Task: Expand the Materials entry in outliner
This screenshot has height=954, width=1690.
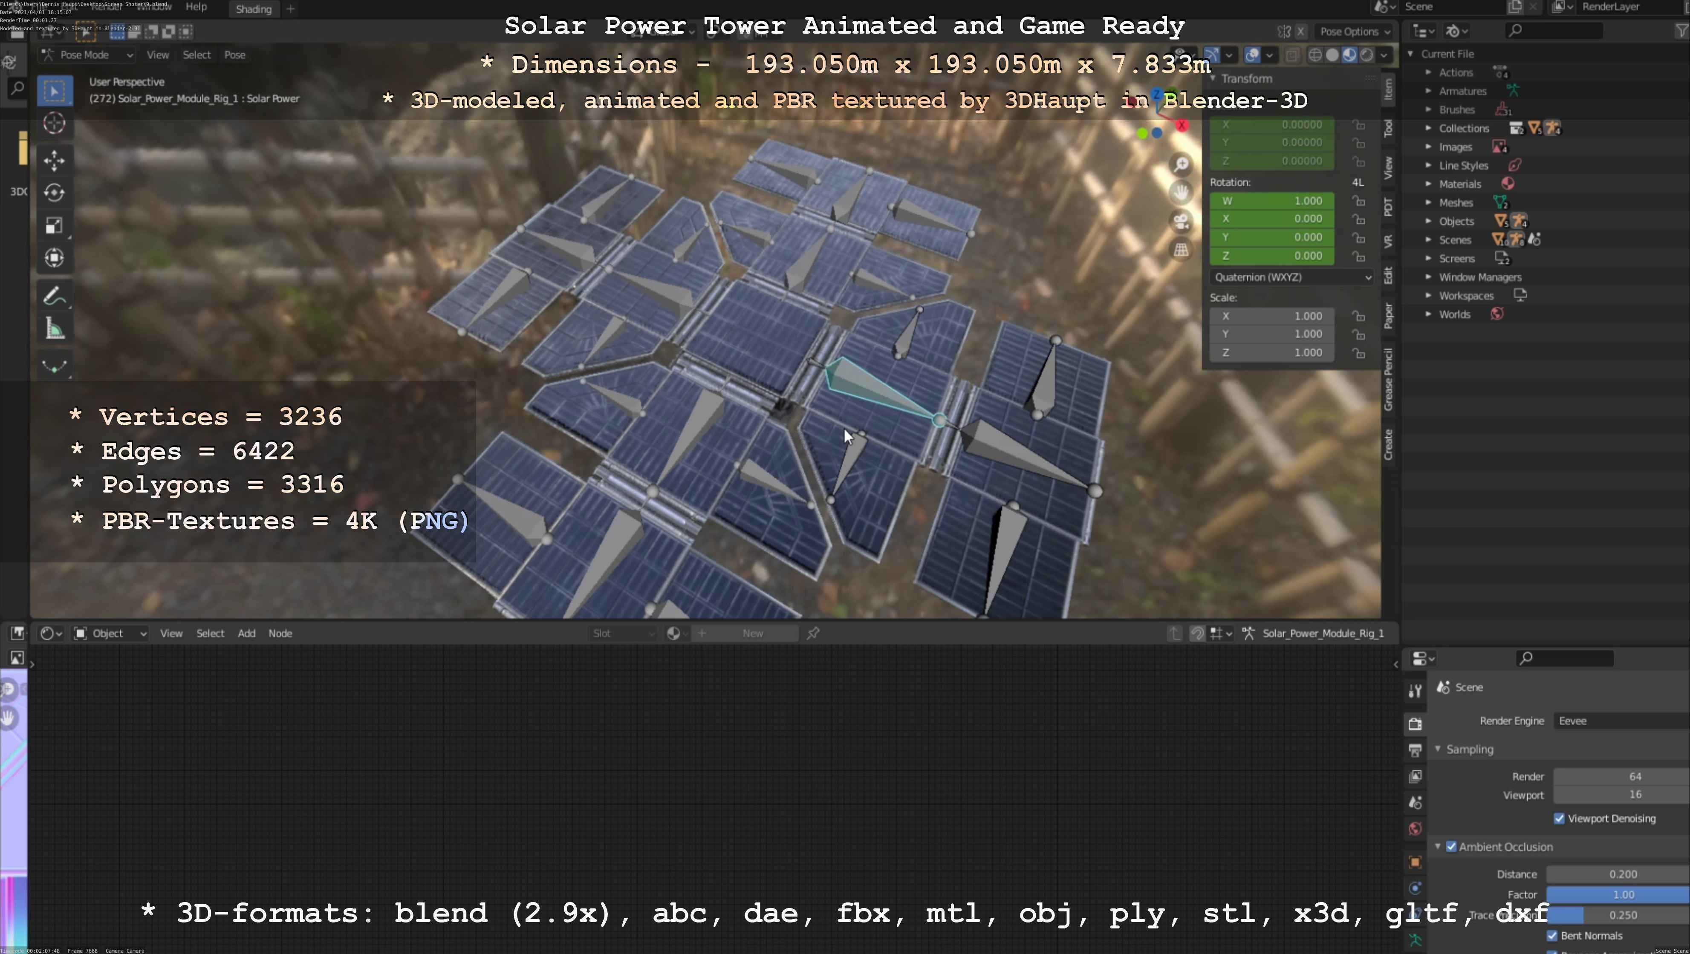Action: pos(1428,184)
